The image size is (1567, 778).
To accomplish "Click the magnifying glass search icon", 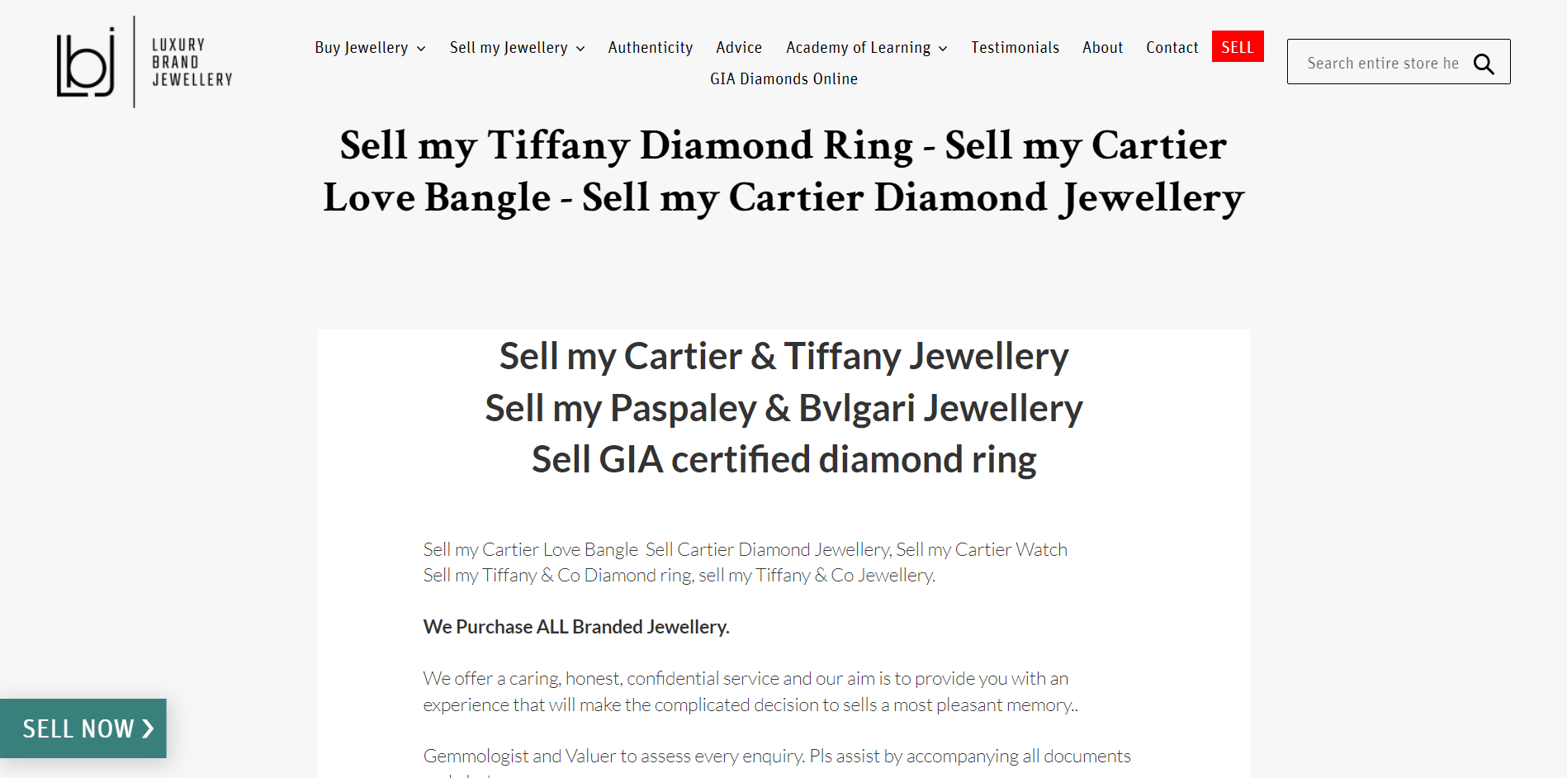I will point(1484,64).
